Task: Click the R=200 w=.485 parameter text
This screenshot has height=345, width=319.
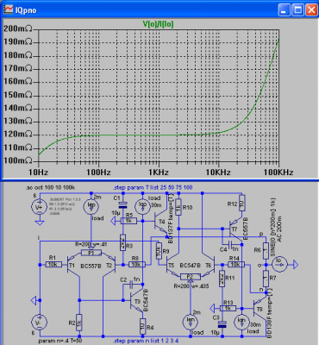Action: tap(191, 286)
